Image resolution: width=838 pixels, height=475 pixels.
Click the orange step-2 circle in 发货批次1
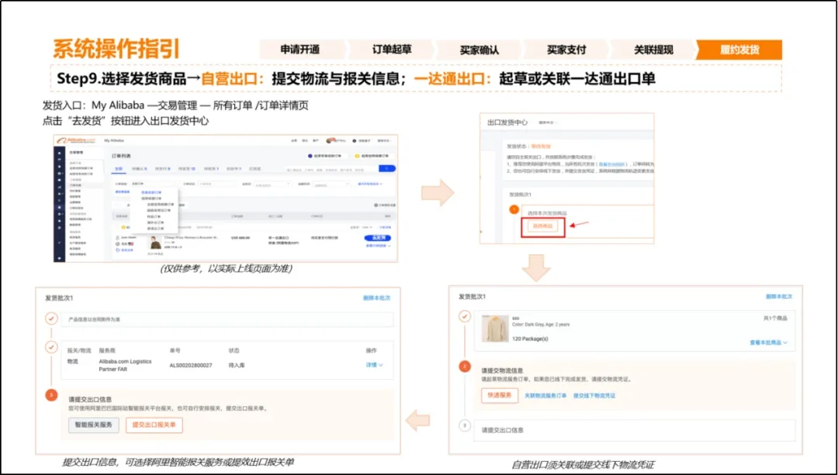(463, 366)
